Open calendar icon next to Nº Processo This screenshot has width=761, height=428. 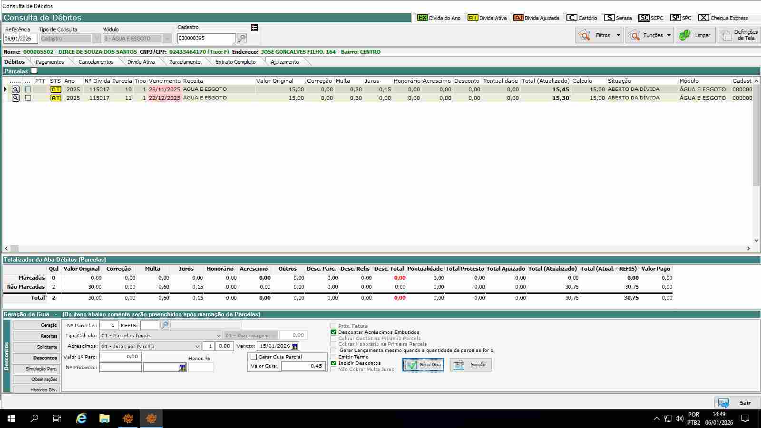(183, 368)
